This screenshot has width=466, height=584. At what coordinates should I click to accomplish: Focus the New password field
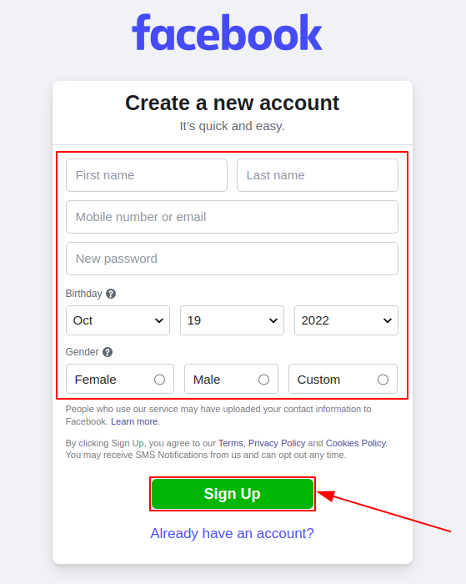tap(233, 259)
